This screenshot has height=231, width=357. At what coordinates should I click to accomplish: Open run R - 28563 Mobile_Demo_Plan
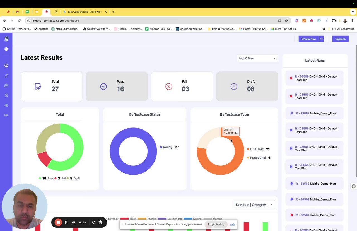point(314,184)
